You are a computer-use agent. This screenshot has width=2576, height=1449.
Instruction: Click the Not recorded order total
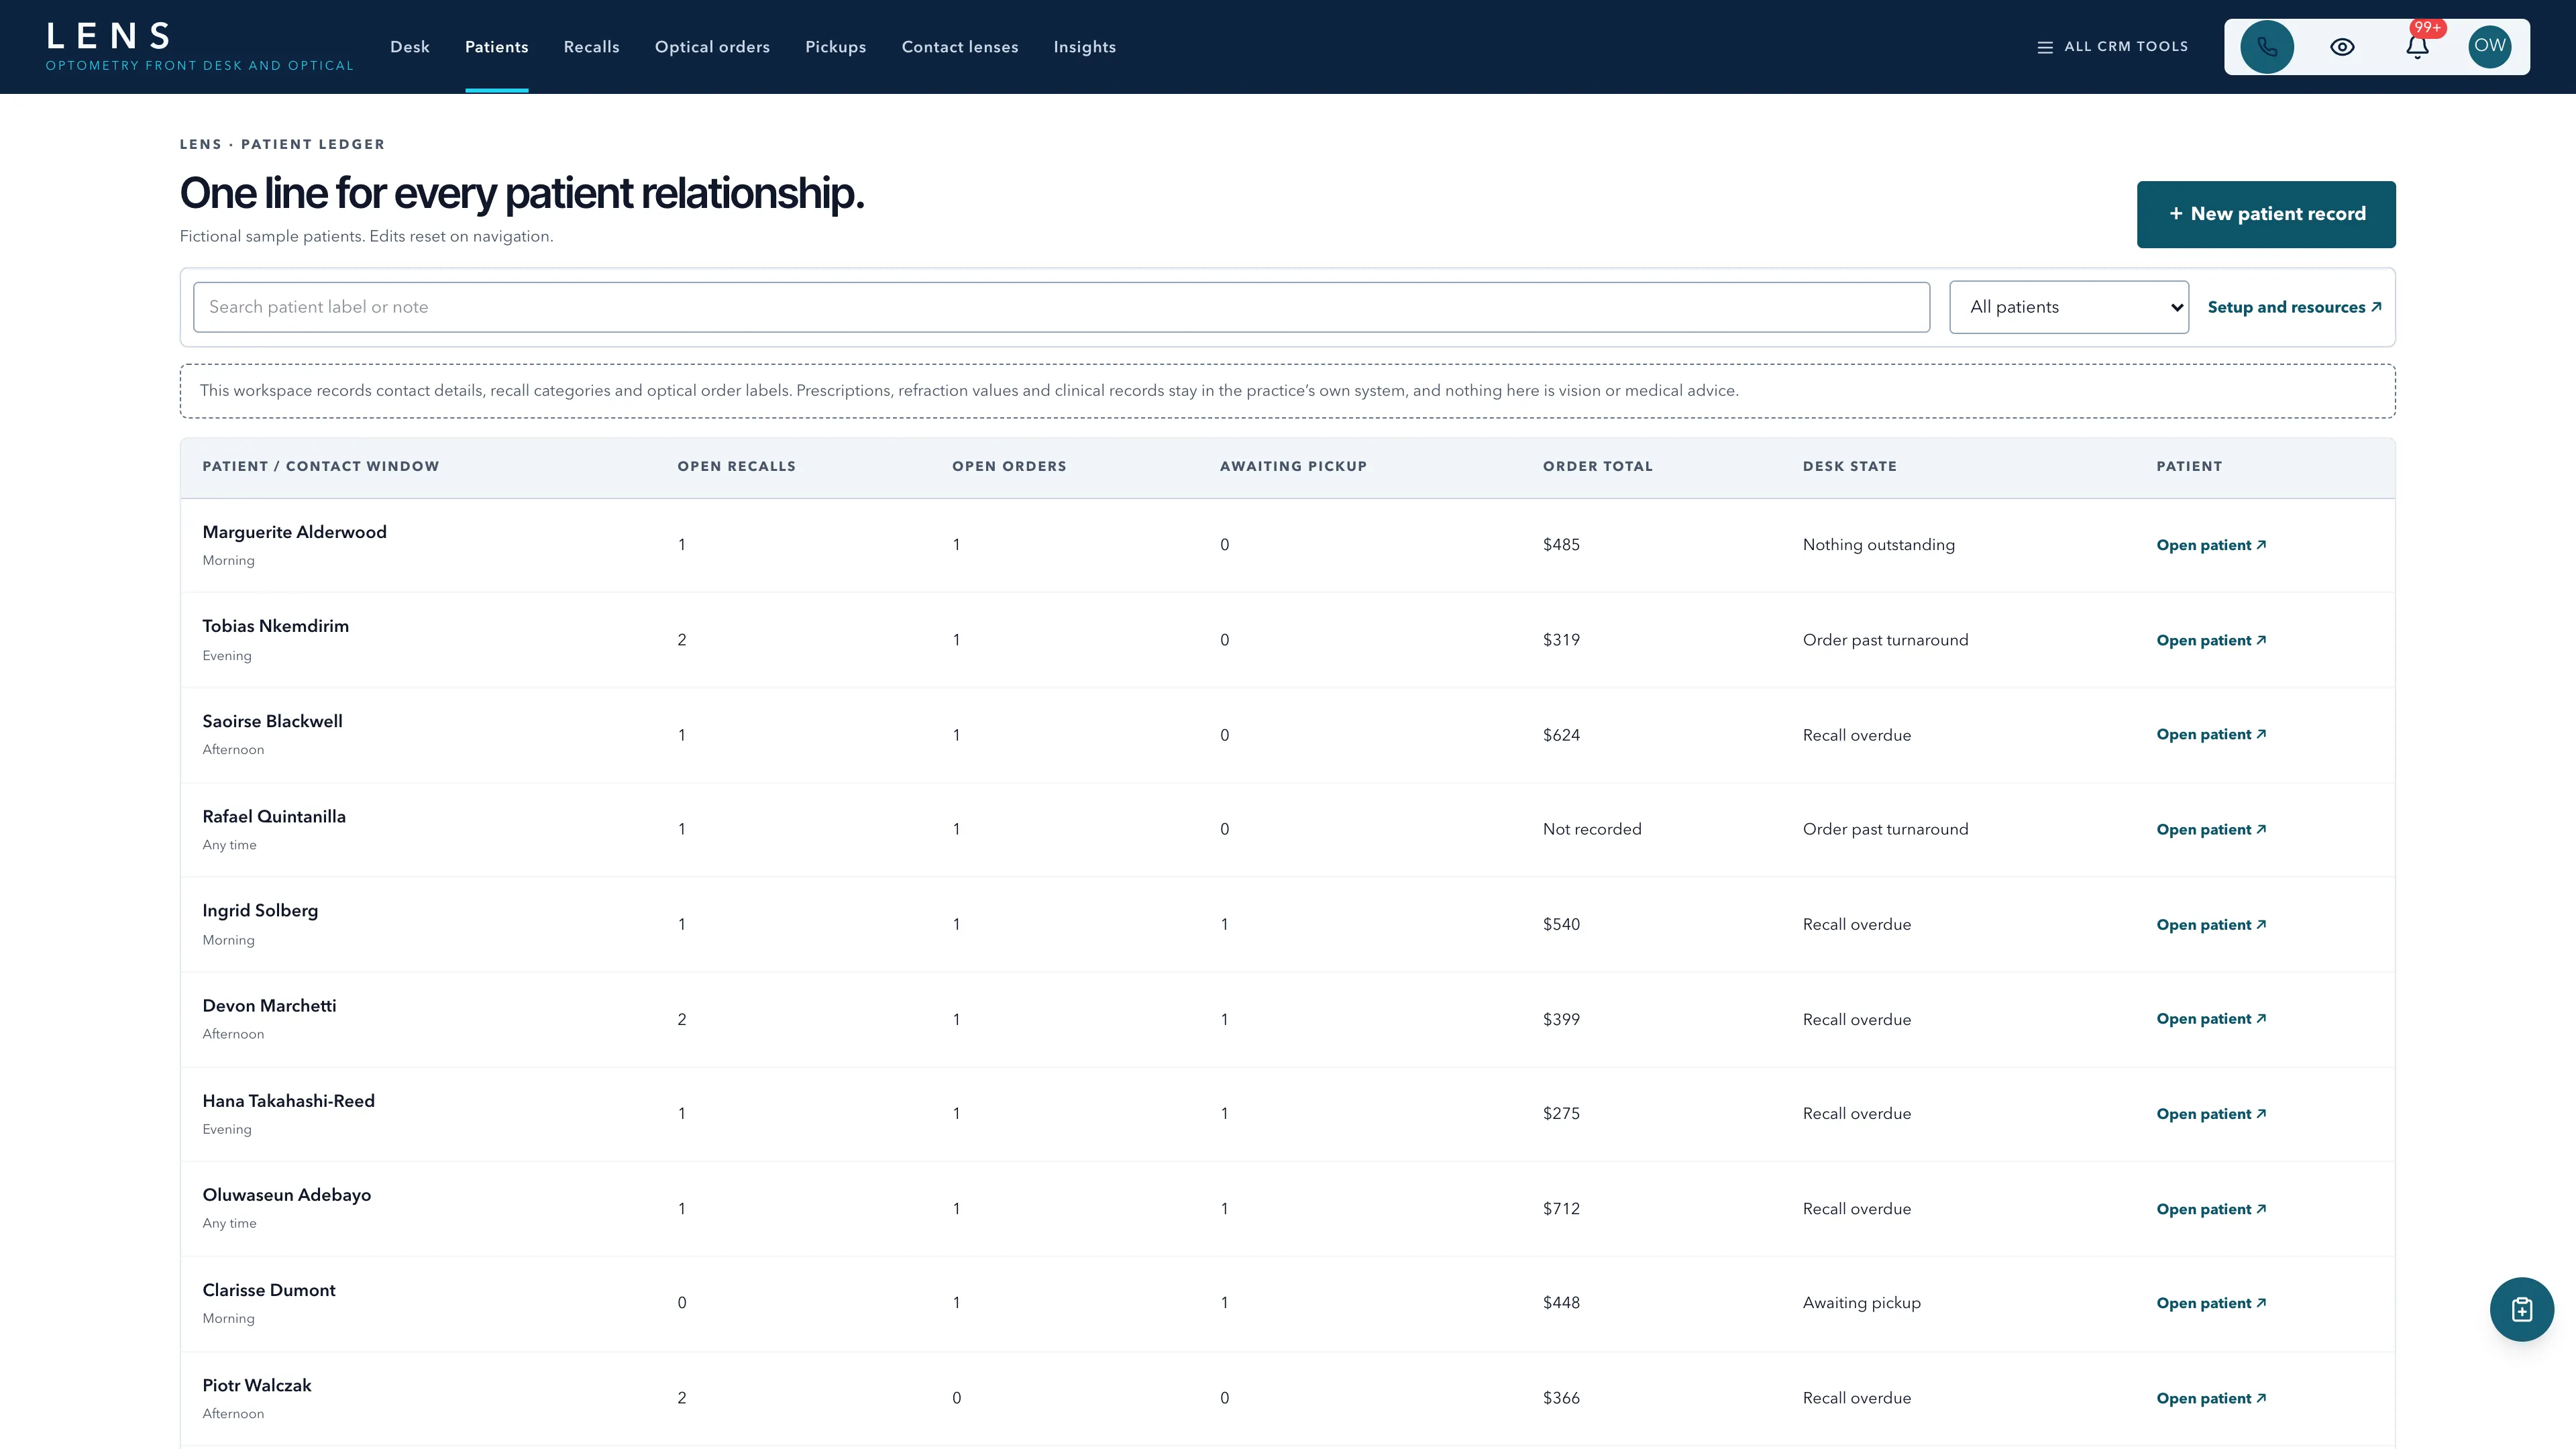(x=1592, y=829)
